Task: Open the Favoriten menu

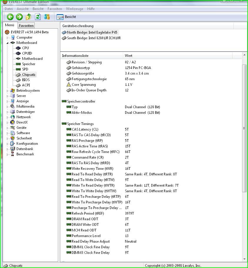Action: pos(55,9)
